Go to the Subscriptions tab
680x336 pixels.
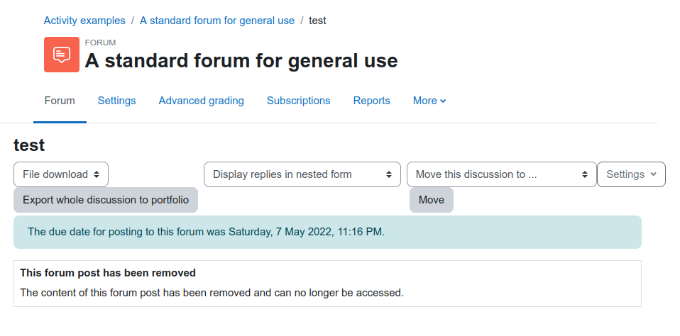click(x=298, y=101)
